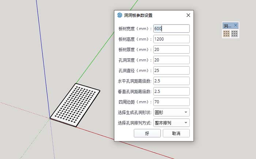
Task: Click the 洞... floating toolbar title
Action: 227,26
